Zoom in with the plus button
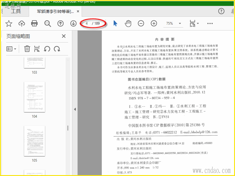 pos(154,23)
